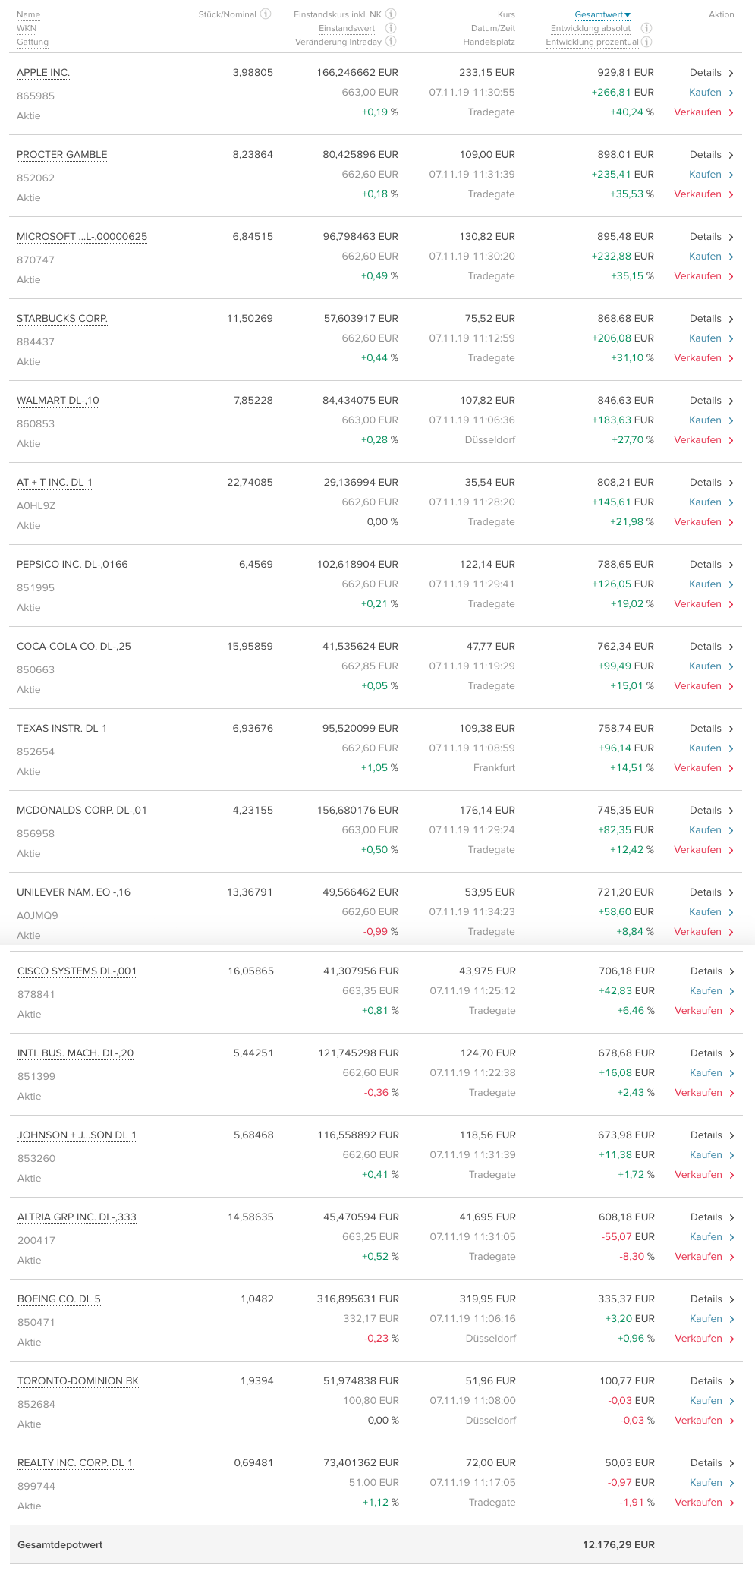Open Details for the Boeing position
The height and width of the screenshot is (1574, 755).
[x=713, y=1299]
